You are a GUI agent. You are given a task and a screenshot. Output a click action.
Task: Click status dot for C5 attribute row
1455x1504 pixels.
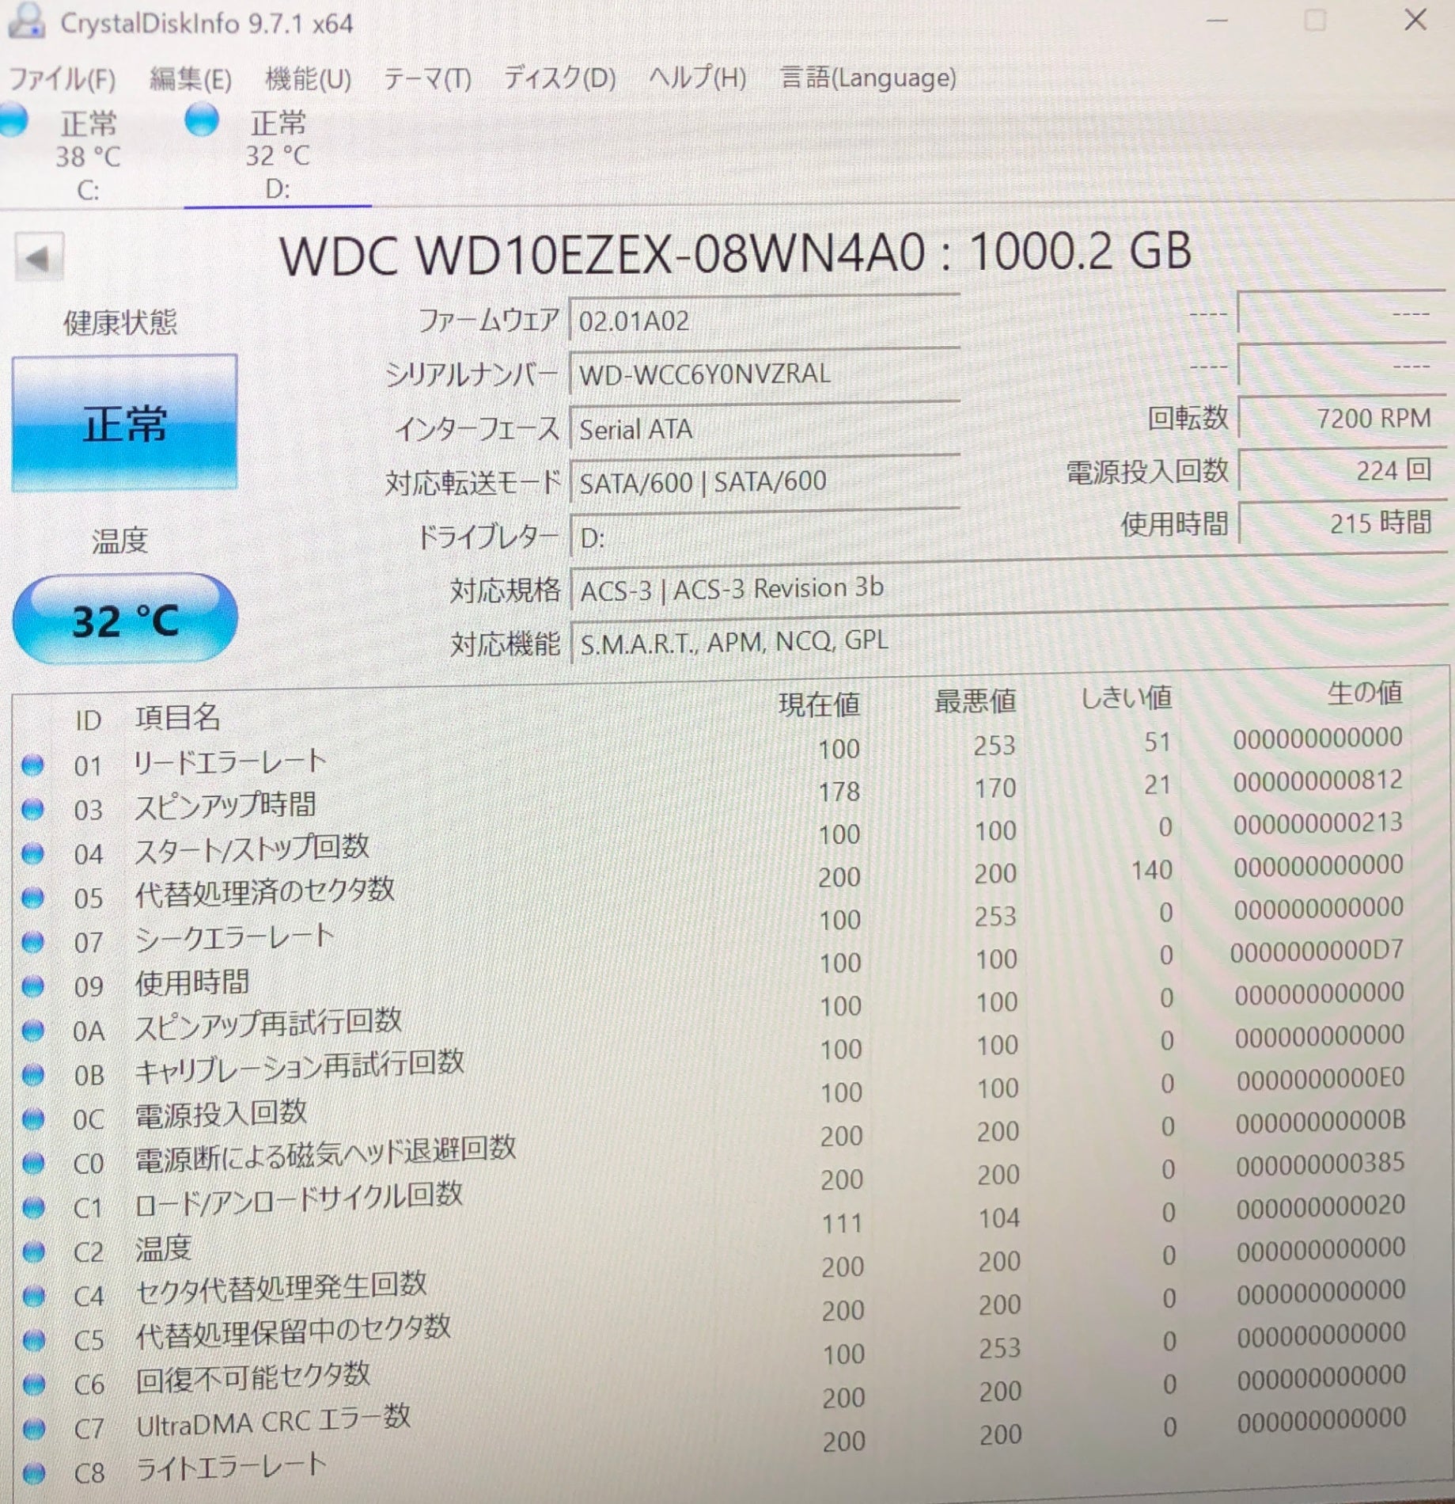point(33,1340)
